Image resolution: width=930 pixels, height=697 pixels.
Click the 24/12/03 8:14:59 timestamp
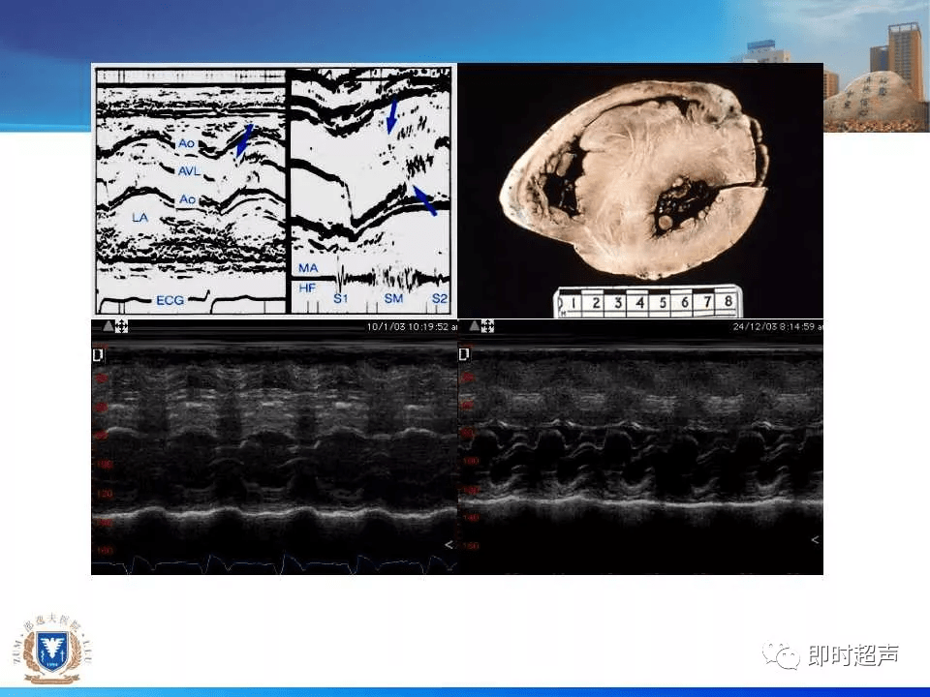click(x=778, y=326)
